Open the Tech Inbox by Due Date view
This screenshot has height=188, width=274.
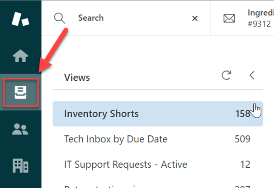116,139
